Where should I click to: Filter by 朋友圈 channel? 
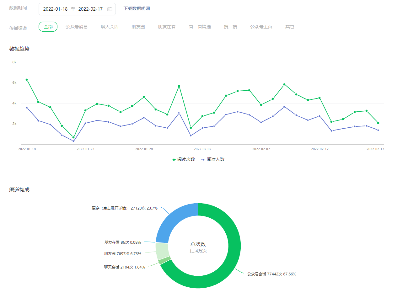pos(138,27)
